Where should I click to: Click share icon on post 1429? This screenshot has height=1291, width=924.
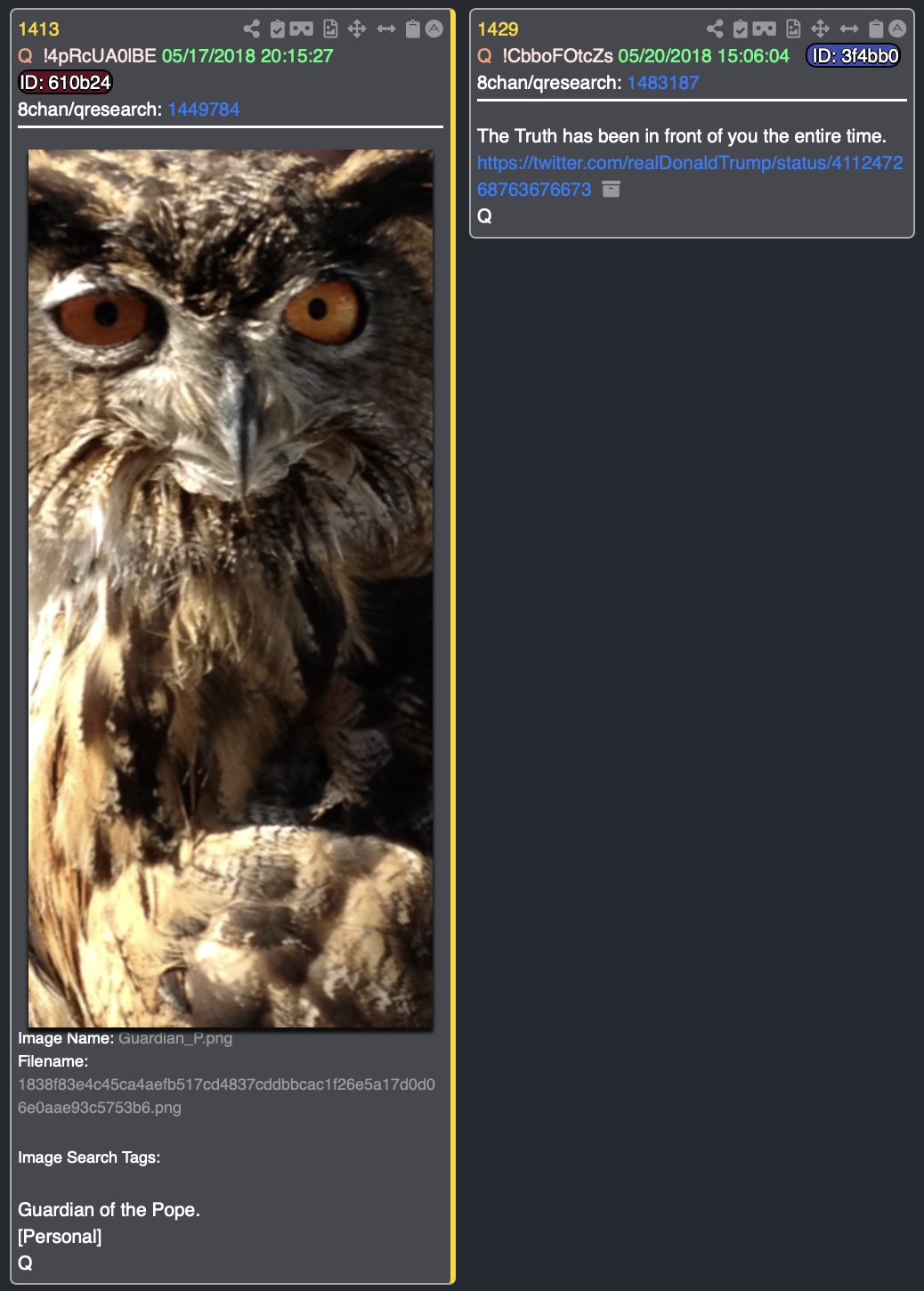click(x=715, y=28)
